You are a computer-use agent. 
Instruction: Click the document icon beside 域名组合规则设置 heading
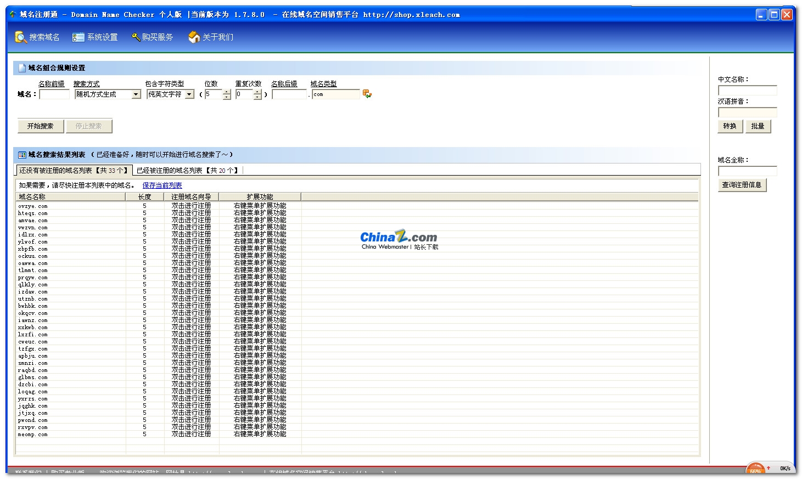22,68
